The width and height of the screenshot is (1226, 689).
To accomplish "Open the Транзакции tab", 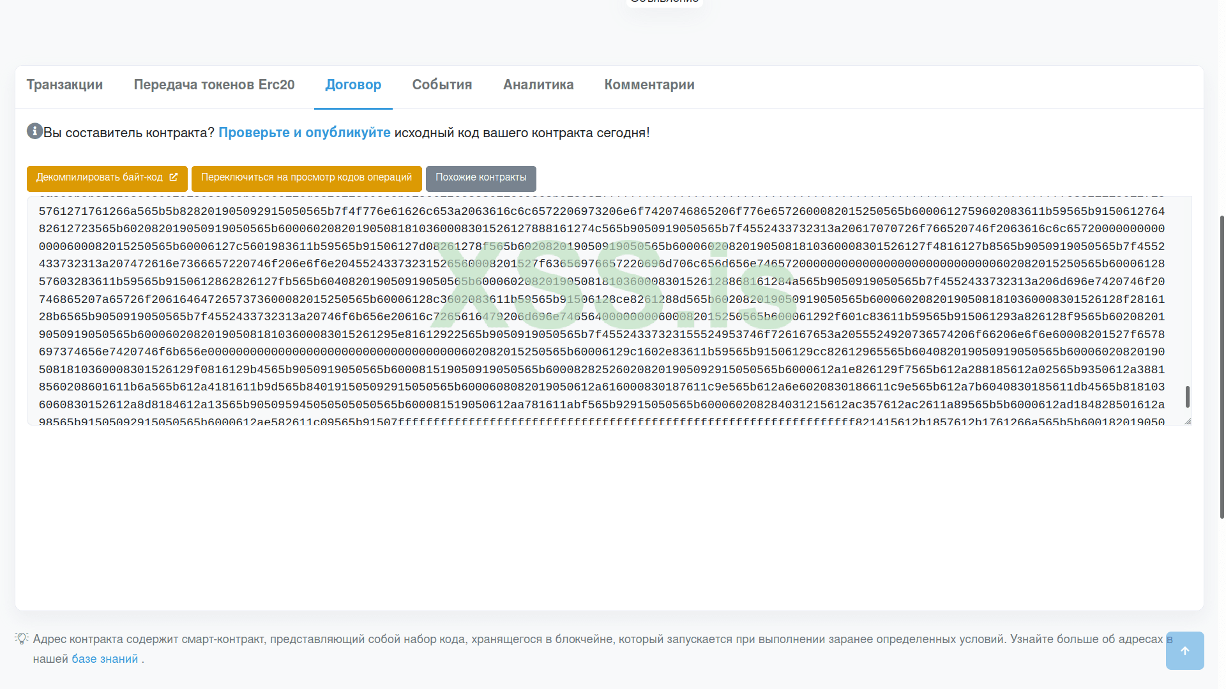I will tap(64, 85).
